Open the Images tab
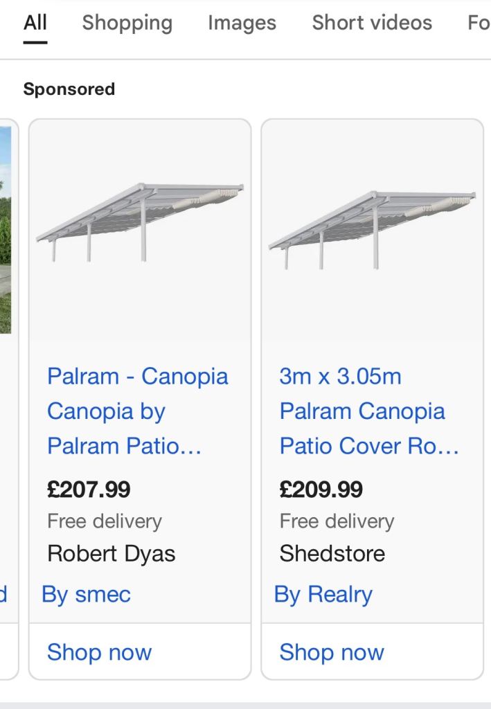Image resolution: width=491 pixels, height=709 pixels. tap(241, 23)
